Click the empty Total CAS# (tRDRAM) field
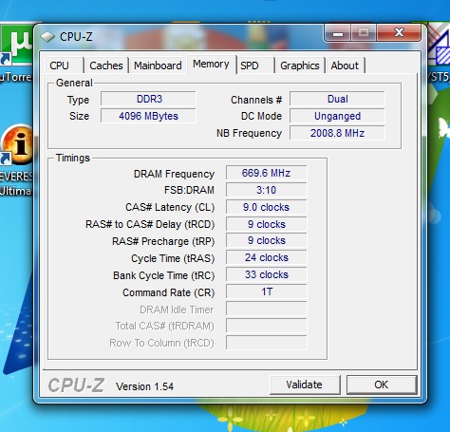Image resolution: width=450 pixels, height=432 pixels. pyautogui.click(x=267, y=326)
